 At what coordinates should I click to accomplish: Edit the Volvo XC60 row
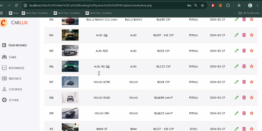pyautogui.click(x=236, y=97)
